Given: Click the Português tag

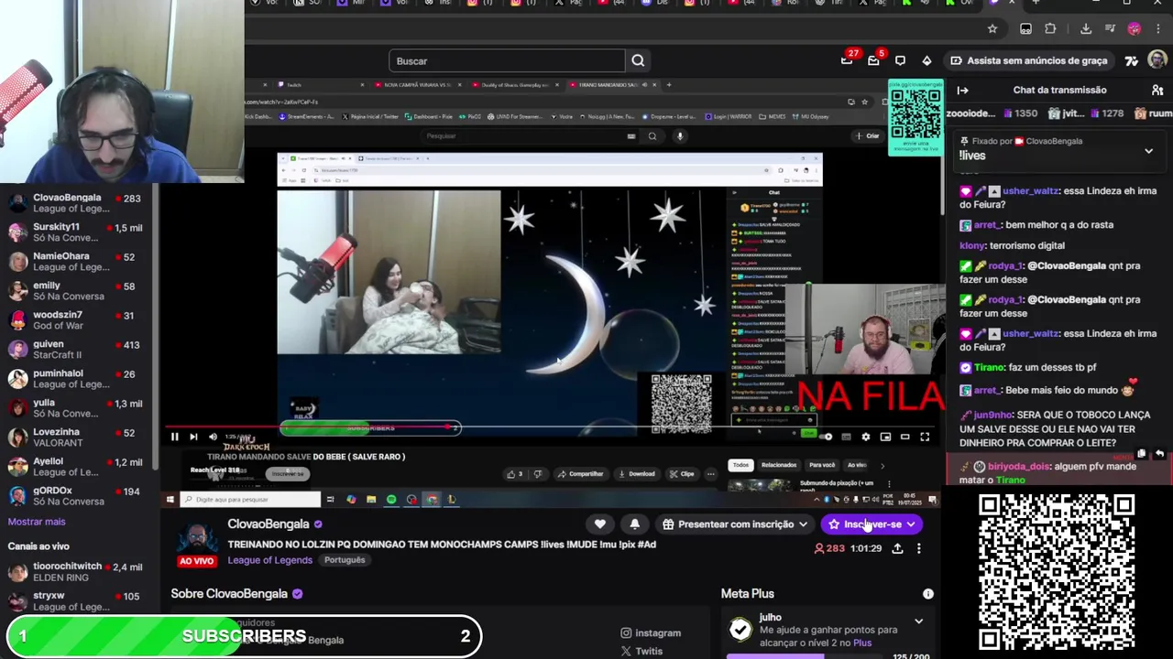Looking at the screenshot, I should pyautogui.click(x=345, y=560).
